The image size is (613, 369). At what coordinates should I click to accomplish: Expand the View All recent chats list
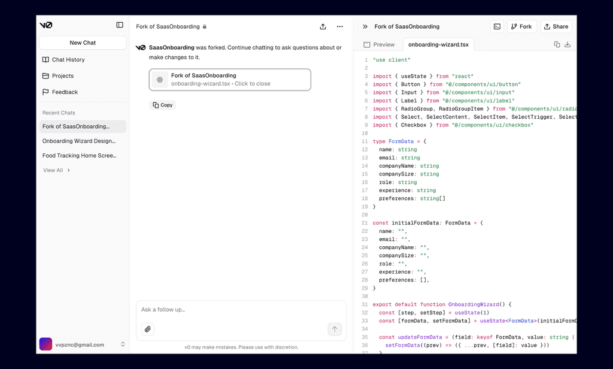[x=53, y=170]
